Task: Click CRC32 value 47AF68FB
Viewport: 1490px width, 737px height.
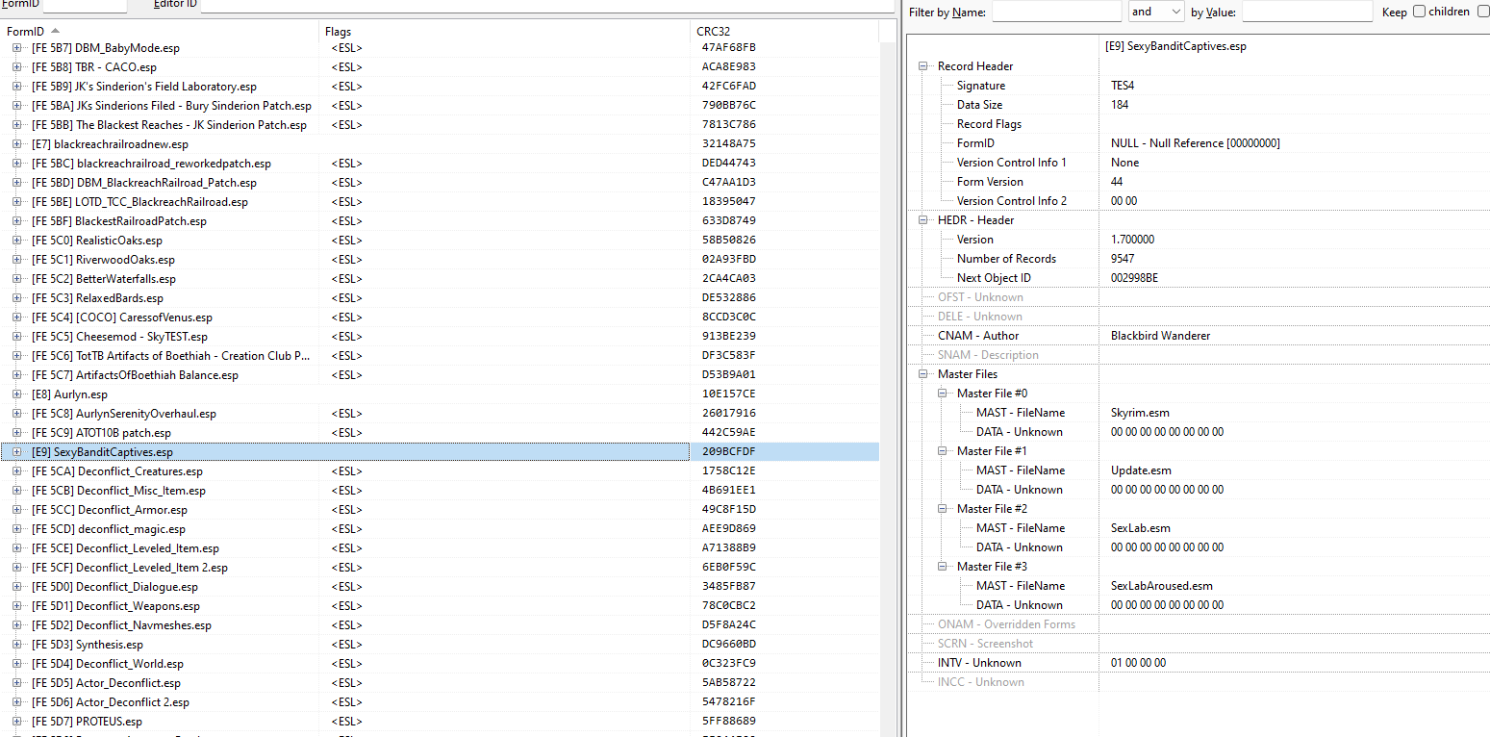Action: pos(728,48)
